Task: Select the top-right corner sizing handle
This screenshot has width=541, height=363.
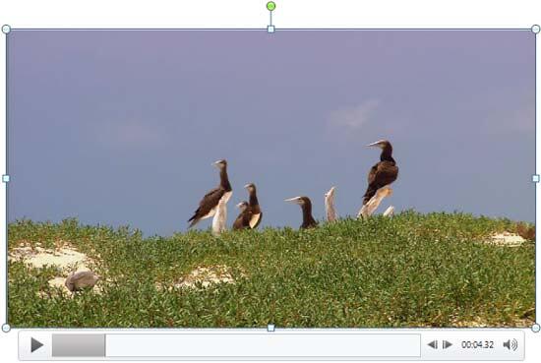Action: click(x=535, y=29)
